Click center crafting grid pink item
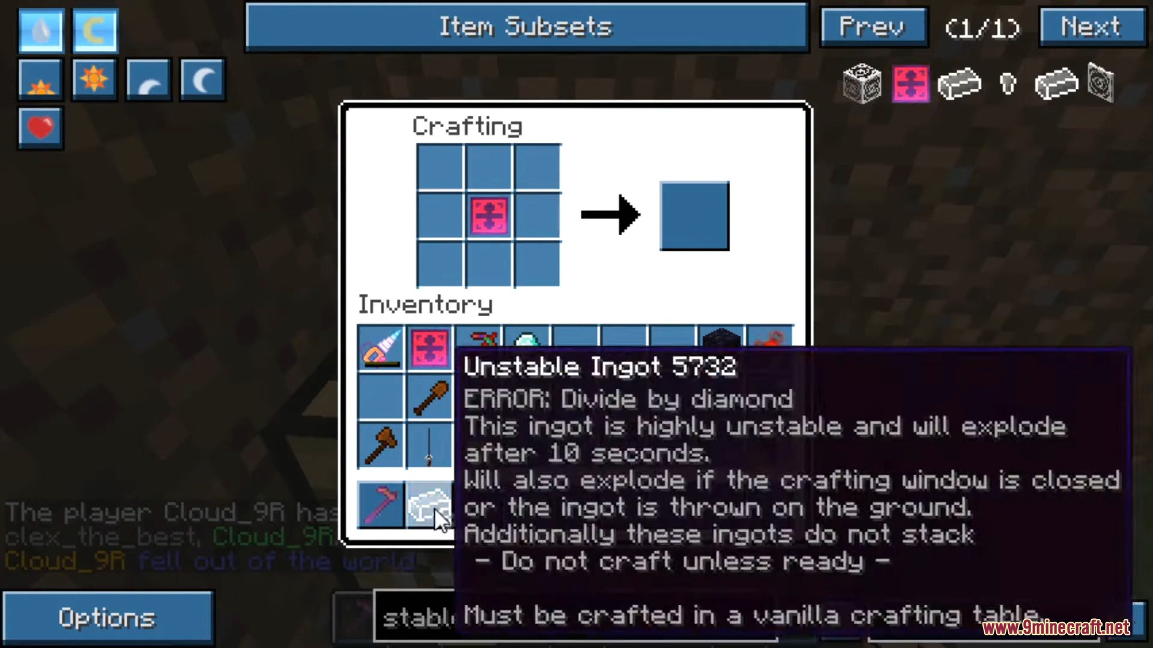 click(488, 215)
